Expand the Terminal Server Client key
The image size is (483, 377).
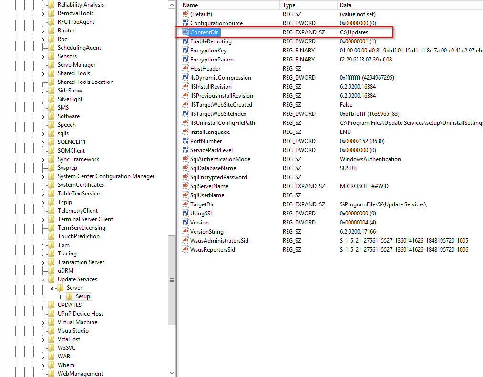tap(43, 220)
